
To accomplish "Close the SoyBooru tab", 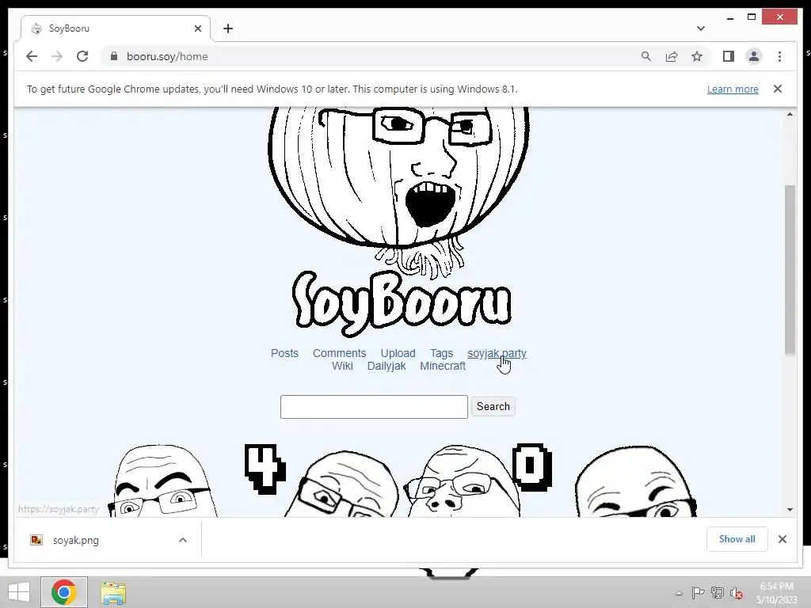I will click(197, 28).
